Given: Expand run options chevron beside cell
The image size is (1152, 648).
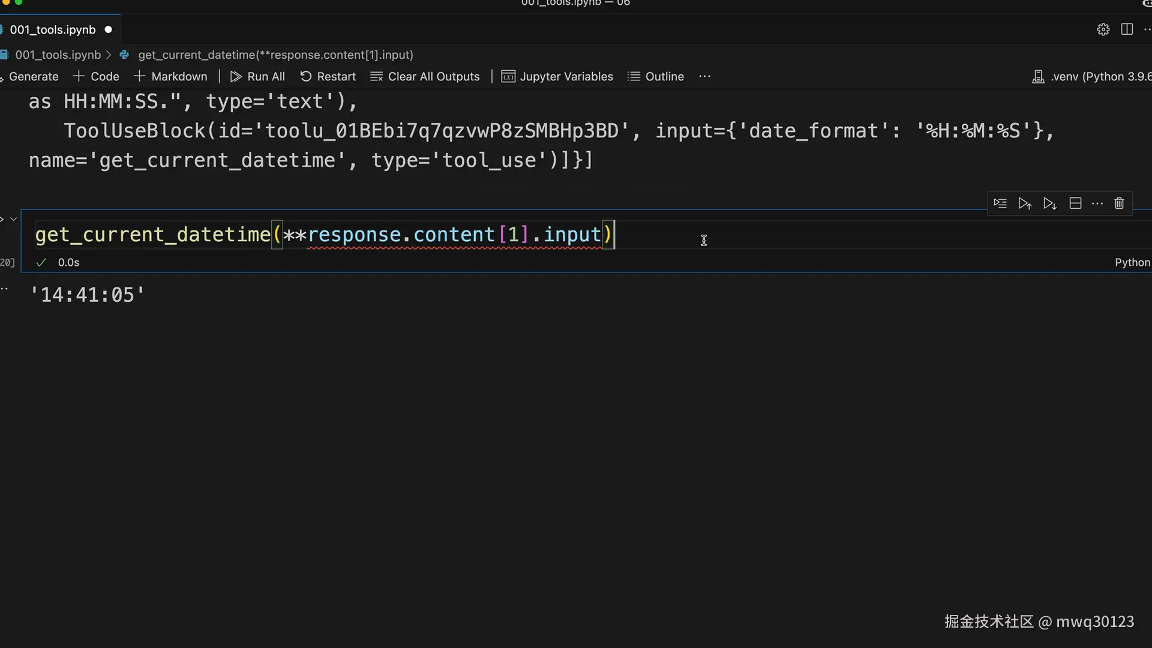Looking at the screenshot, I should pyautogui.click(x=13, y=219).
